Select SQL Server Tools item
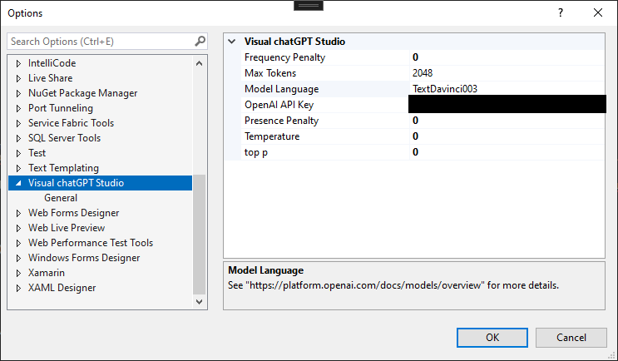This screenshot has height=361, width=618. point(64,138)
